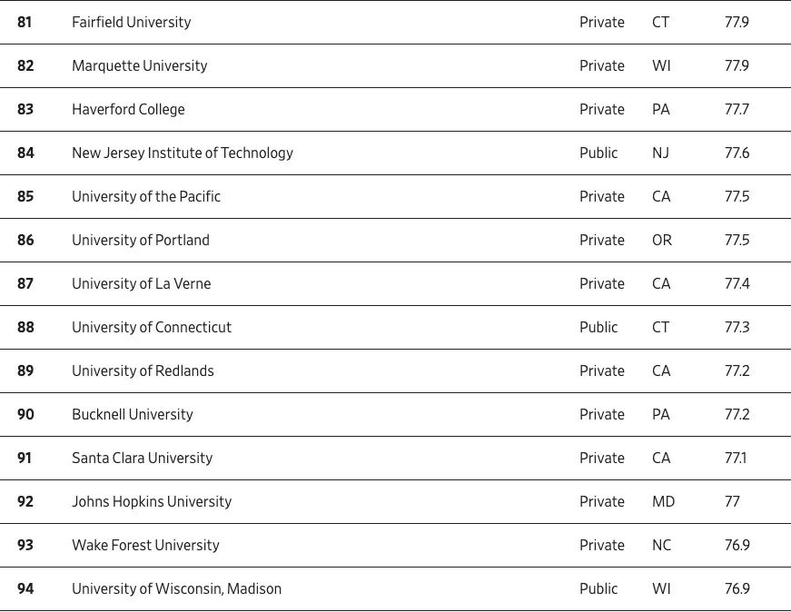This screenshot has height=612, width=791.
Task: Open the University of Connecticut entry
Action: pos(152,327)
